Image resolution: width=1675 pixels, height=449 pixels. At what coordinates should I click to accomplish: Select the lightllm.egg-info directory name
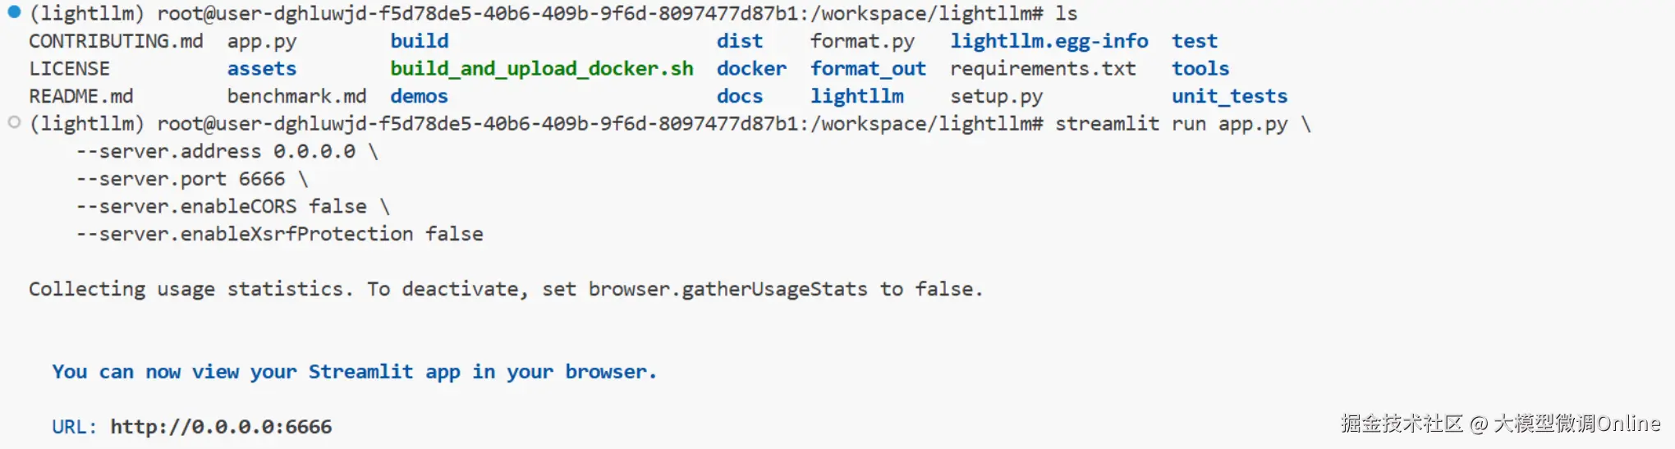click(1049, 41)
